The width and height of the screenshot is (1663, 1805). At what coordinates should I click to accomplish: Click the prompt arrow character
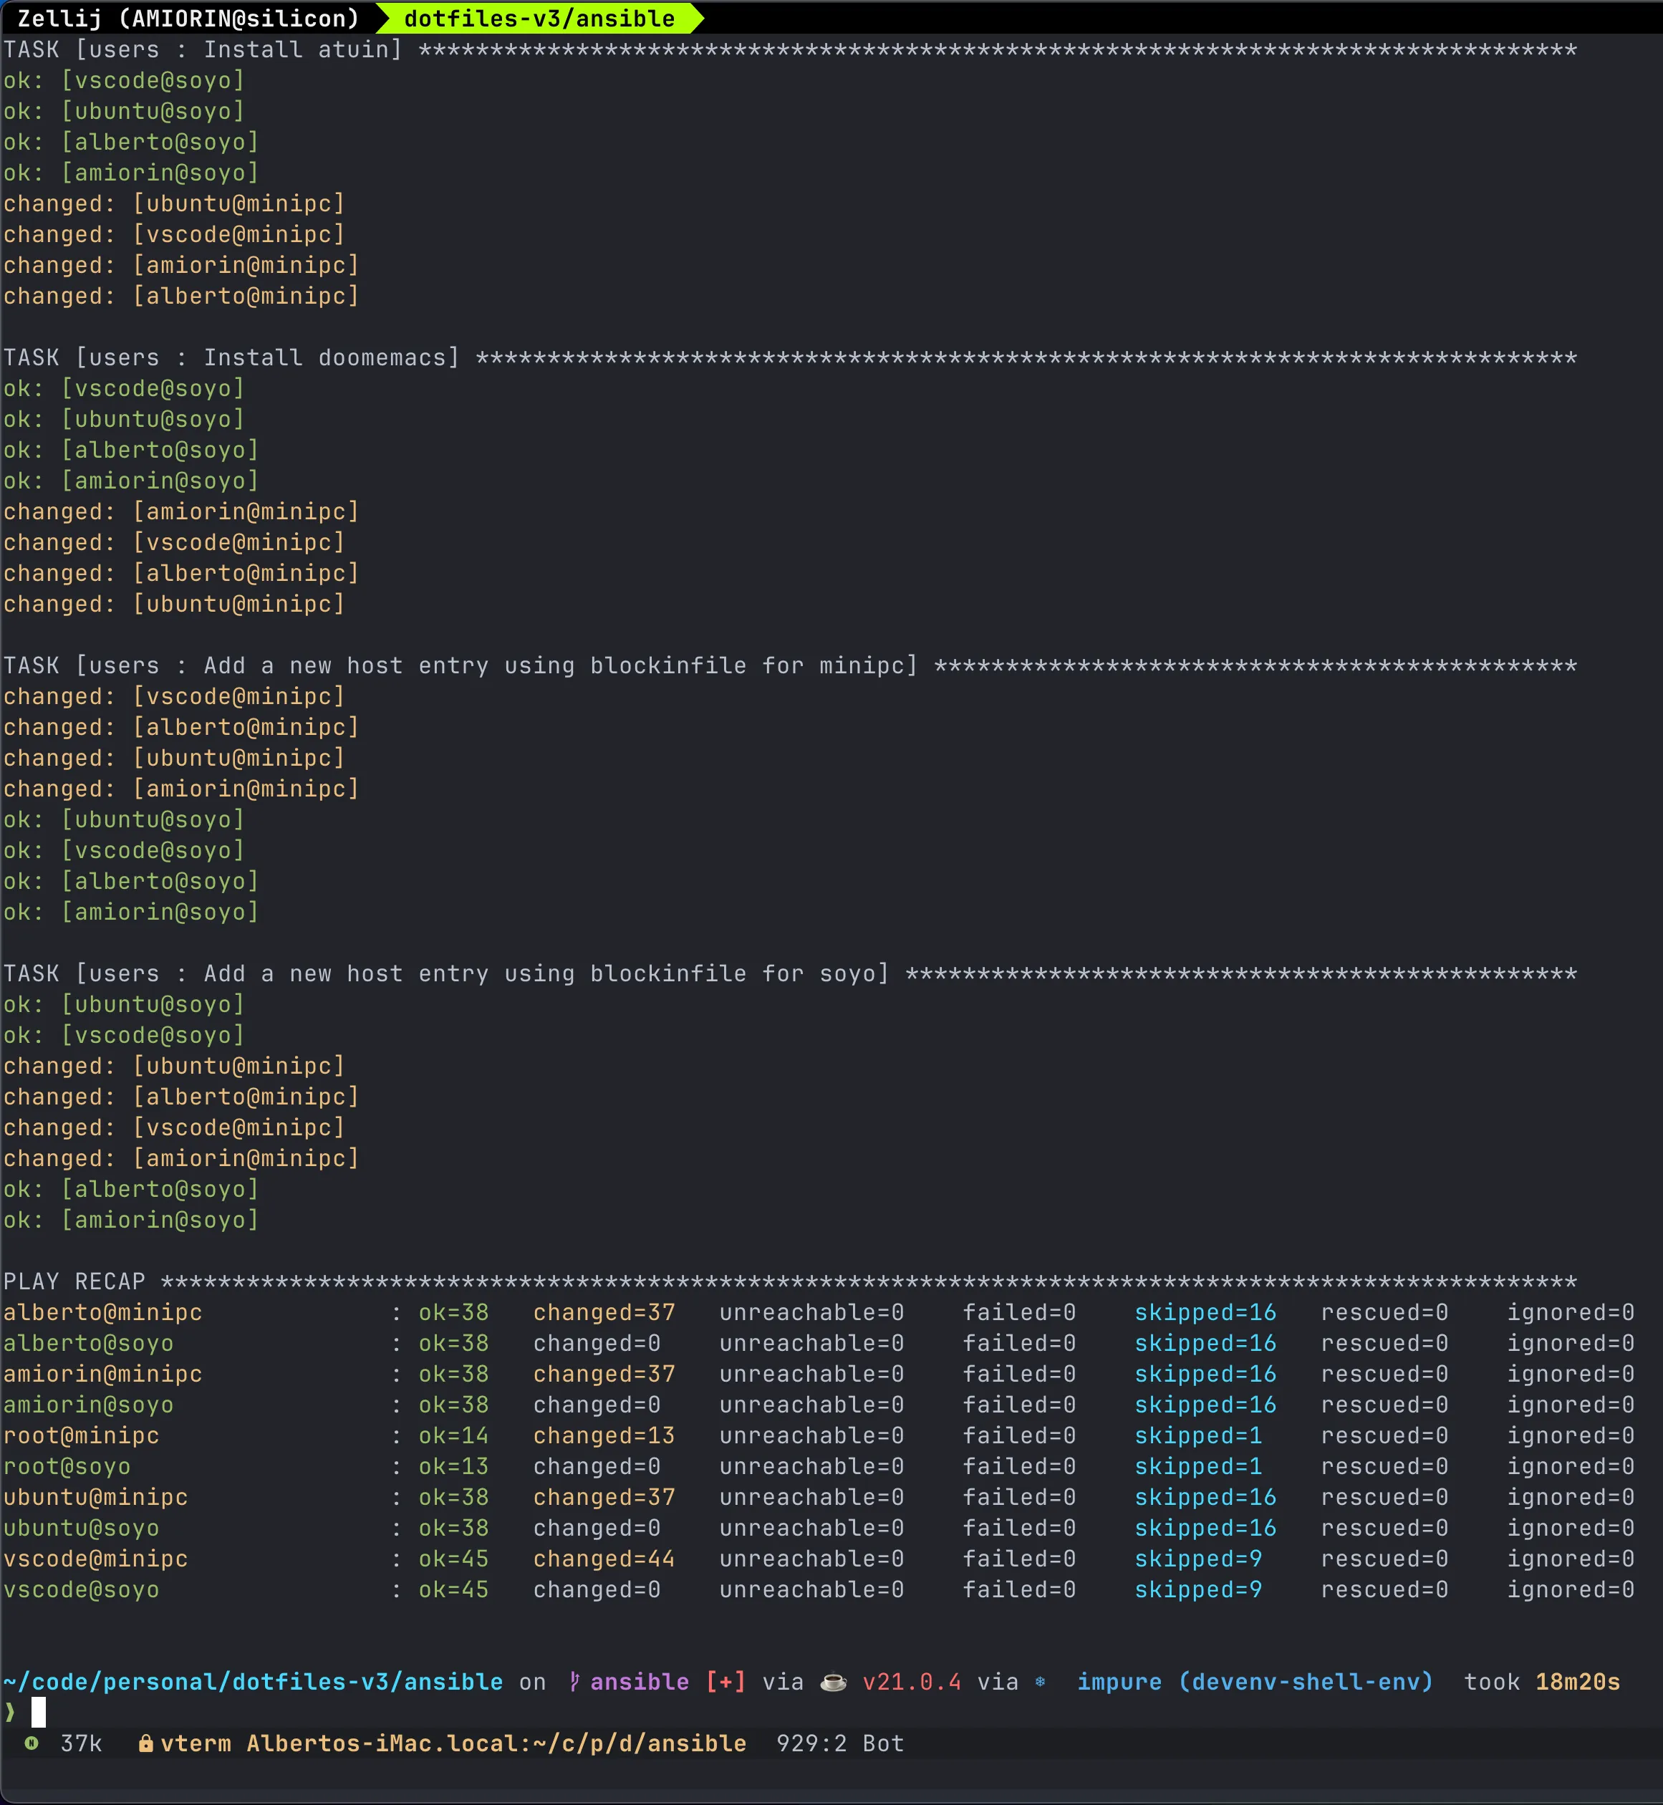pyautogui.click(x=10, y=1713)
